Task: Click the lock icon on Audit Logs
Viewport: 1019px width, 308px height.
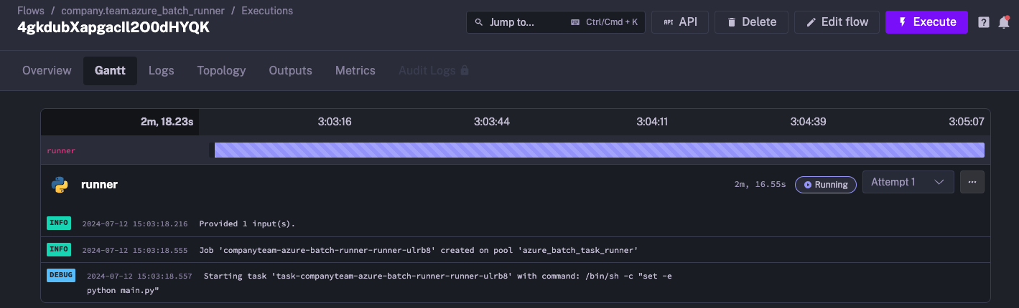Action: point(465,71)
